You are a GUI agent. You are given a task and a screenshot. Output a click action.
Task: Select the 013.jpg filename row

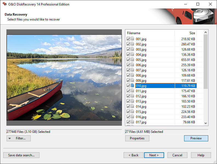click(x=141, y=101)
